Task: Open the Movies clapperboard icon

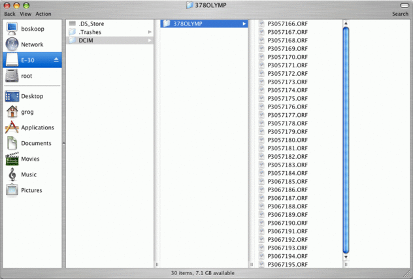Action: (12, 159)
